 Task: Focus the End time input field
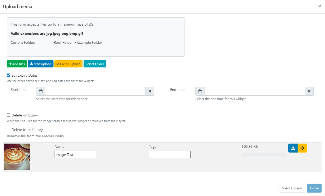254,91
